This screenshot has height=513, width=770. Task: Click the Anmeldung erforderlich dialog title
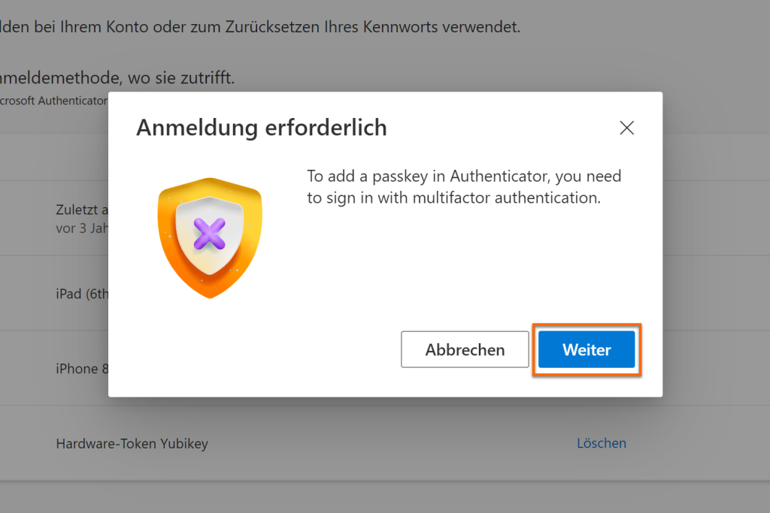260,128
